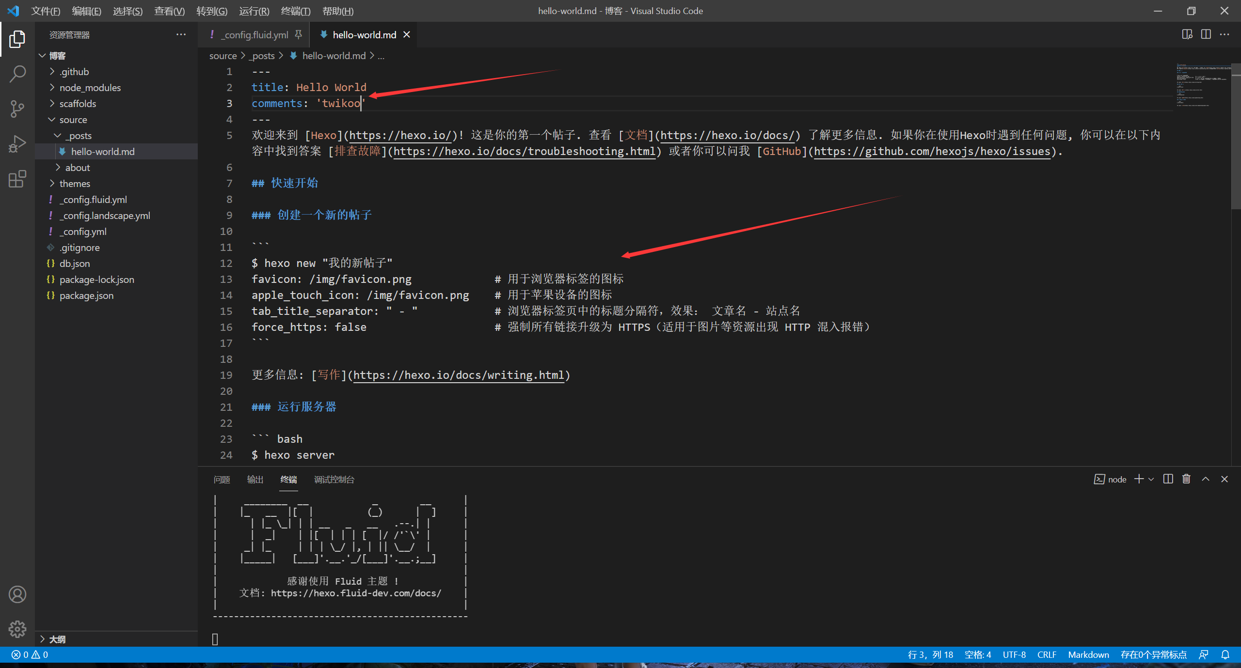This screenshot has height=668, width=1241.
Task: Open the terminal profile dropdown next to node
Action: tap(1150, 479)
